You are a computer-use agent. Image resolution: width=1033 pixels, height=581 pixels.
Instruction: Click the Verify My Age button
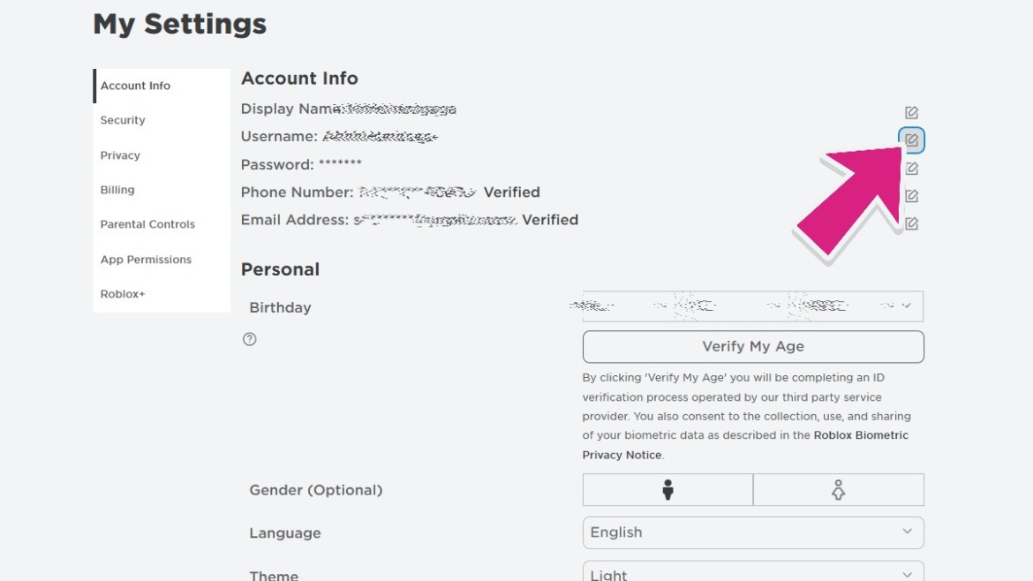pos(753,346)
